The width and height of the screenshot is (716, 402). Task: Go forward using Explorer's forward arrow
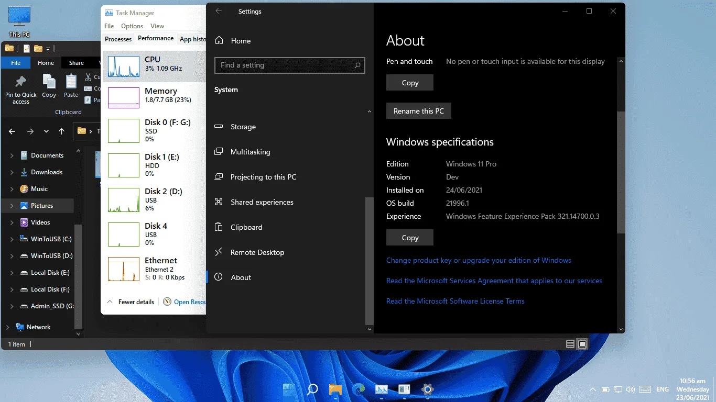pos(30,131)
